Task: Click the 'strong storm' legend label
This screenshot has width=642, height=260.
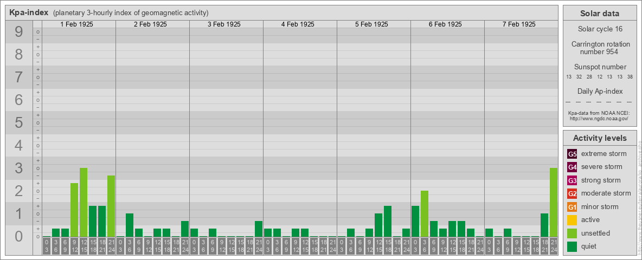Action: pos(601,180)
